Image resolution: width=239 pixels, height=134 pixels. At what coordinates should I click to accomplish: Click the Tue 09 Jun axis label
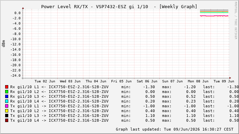click(224, 81)
